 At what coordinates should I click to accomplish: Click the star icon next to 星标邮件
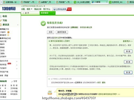[8, 35]
